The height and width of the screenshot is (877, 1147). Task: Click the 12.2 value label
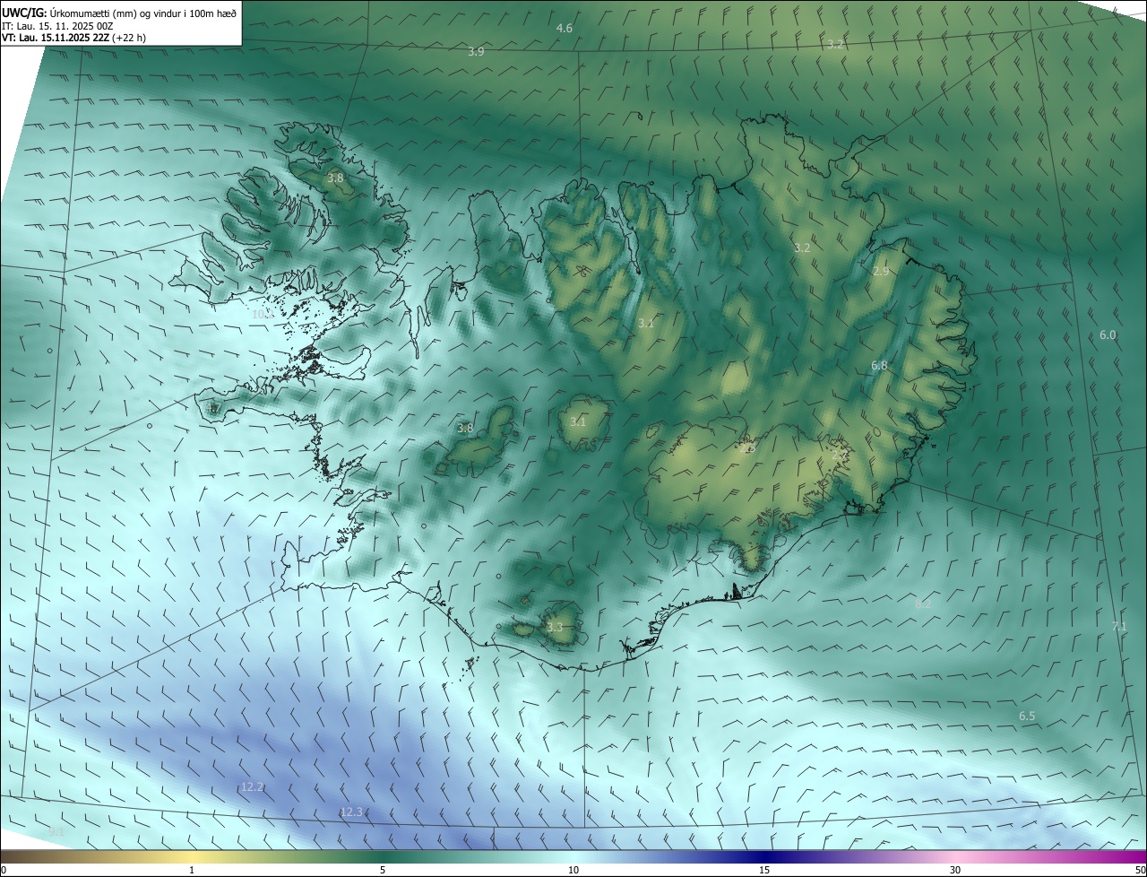click(x=253, y=786)
